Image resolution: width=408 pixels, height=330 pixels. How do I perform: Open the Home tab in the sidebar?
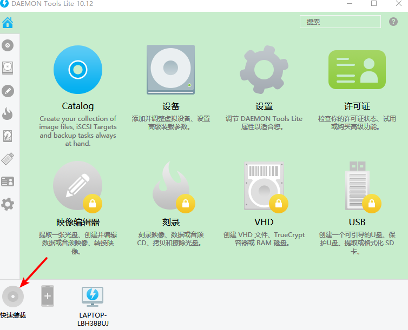pyautogui.click(x=8, y=23)
